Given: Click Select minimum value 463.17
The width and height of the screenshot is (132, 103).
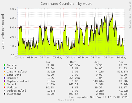Looking at the screenshot, I should (x=73, y=84).
